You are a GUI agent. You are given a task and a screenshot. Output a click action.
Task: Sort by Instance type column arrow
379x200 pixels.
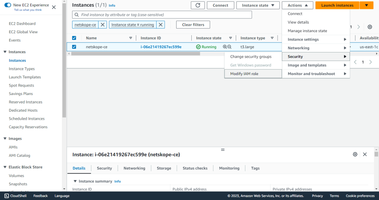(272, 38)
